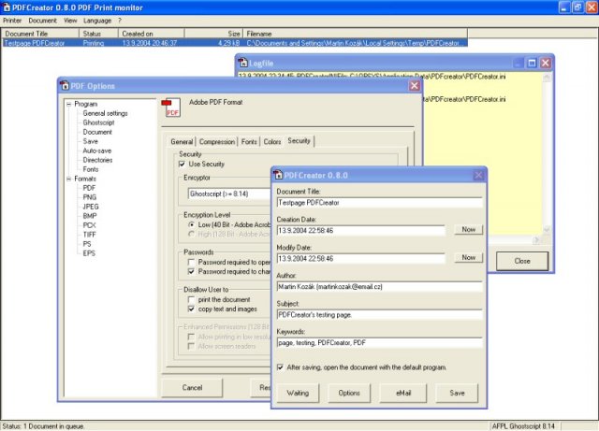Click the Author input field
Screen dimensions: 599x431
379,287
